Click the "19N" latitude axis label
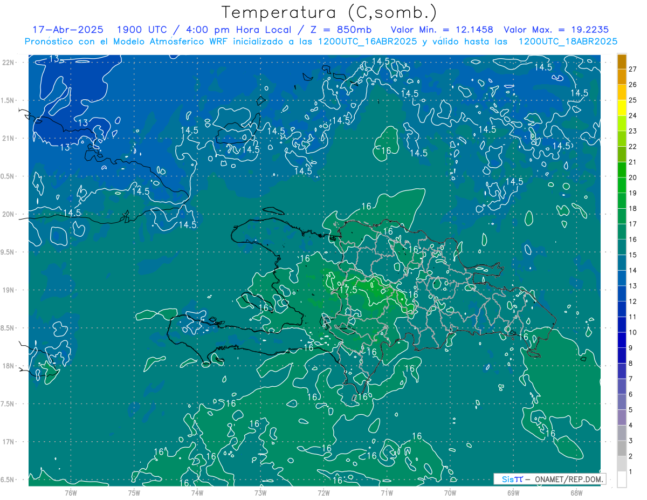647x500 pixels. [x=9, y=290]
